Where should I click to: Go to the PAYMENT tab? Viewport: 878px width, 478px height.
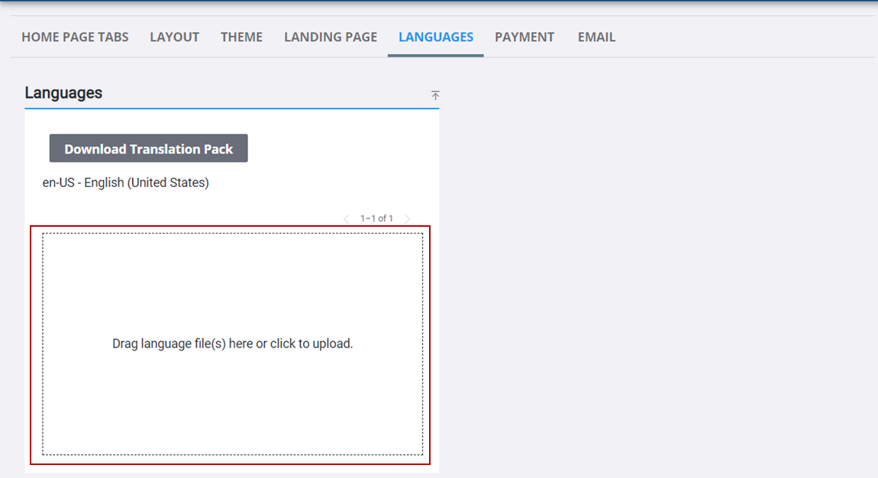[525, 37]
